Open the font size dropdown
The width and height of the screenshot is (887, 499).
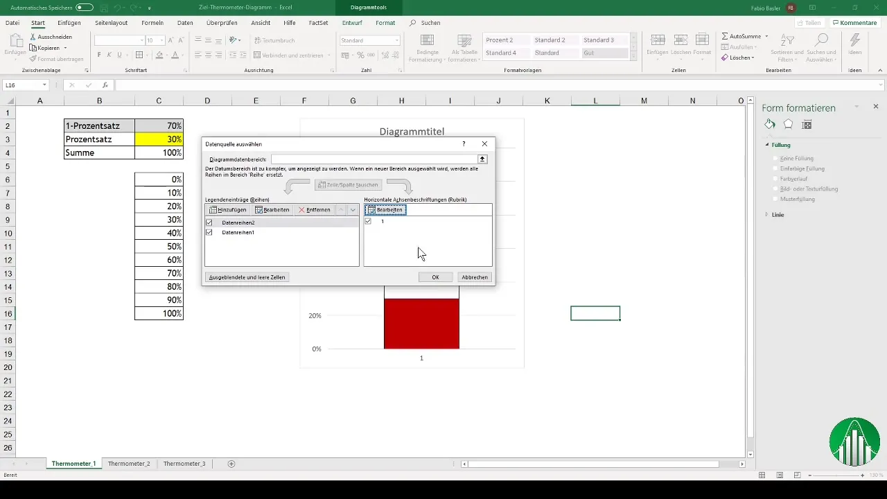pyautogui.click(x=161, y=40)
